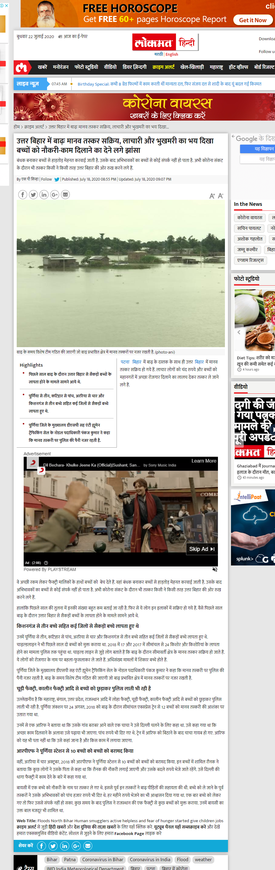Click the back arrow on Google ad panel
The height and width of the screenshot is (870, 275).
[233, 136]
